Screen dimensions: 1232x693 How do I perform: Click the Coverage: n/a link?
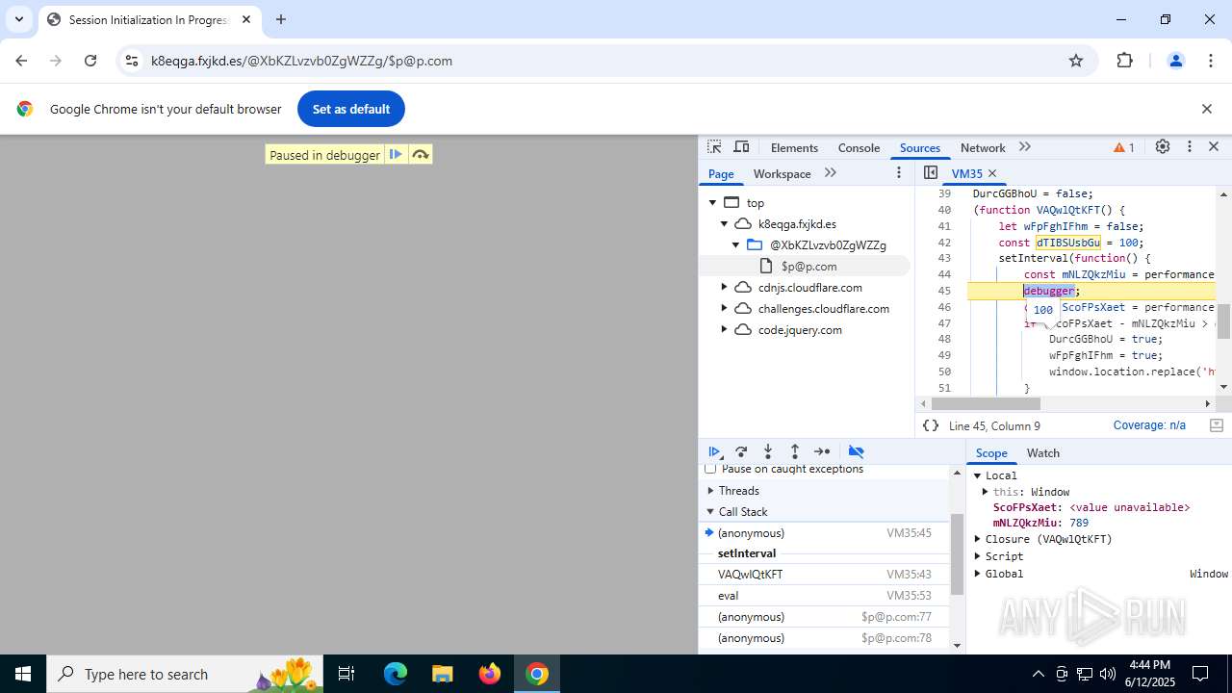click(1149, 425)
